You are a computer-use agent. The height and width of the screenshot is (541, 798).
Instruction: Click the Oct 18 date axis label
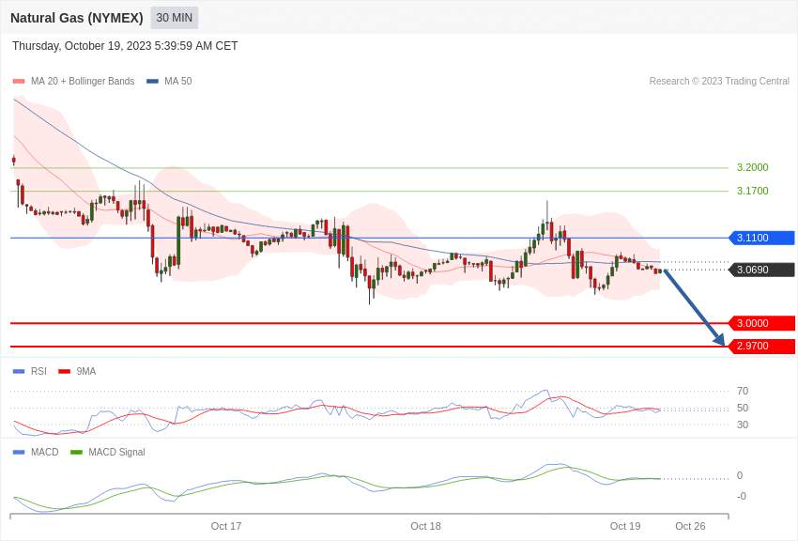pos(425,526)
